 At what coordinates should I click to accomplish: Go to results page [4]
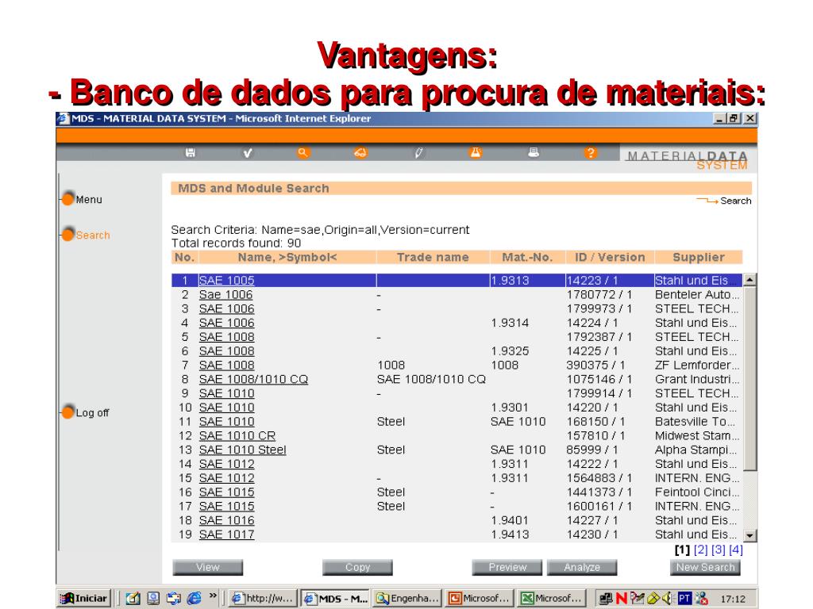[x=736, y=550]
